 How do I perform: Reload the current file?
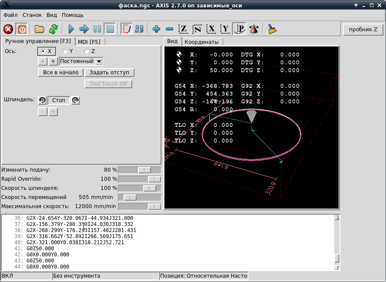coord(53,29)
